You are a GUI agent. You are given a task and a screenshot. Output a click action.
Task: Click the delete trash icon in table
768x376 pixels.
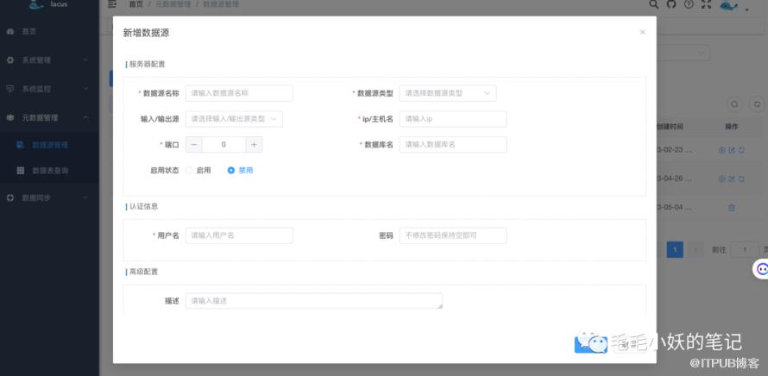(732, 207)
